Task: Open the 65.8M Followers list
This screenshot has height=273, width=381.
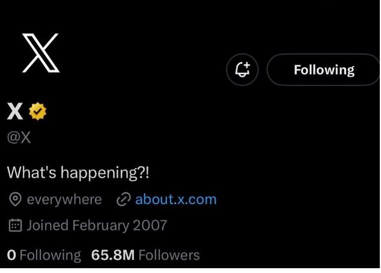Action: [145, 255]
